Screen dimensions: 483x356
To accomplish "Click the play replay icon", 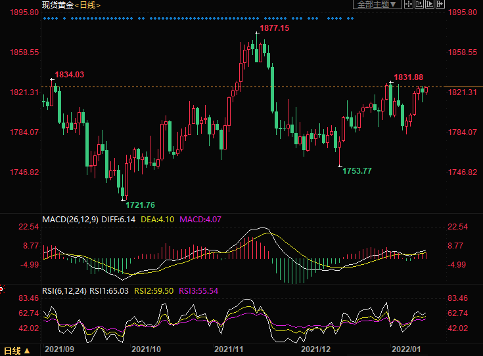I will [430, 5].
